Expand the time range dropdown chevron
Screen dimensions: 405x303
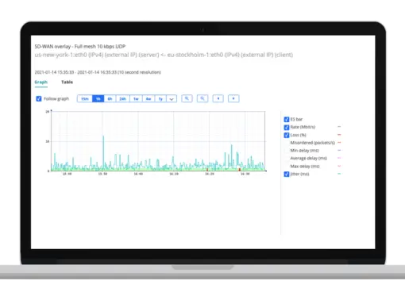tap(172, 99)
